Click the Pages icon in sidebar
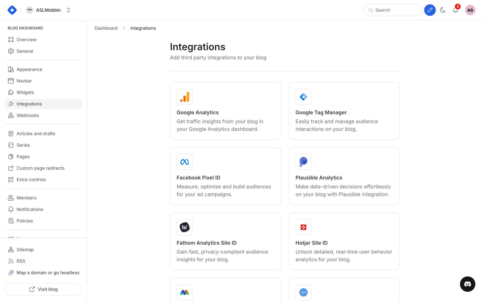 [11, 157]
